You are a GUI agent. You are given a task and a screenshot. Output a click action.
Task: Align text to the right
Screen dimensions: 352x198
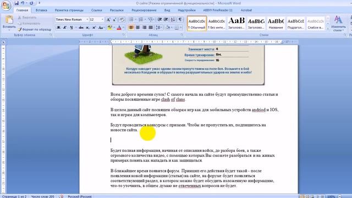[x=144, y=28]
